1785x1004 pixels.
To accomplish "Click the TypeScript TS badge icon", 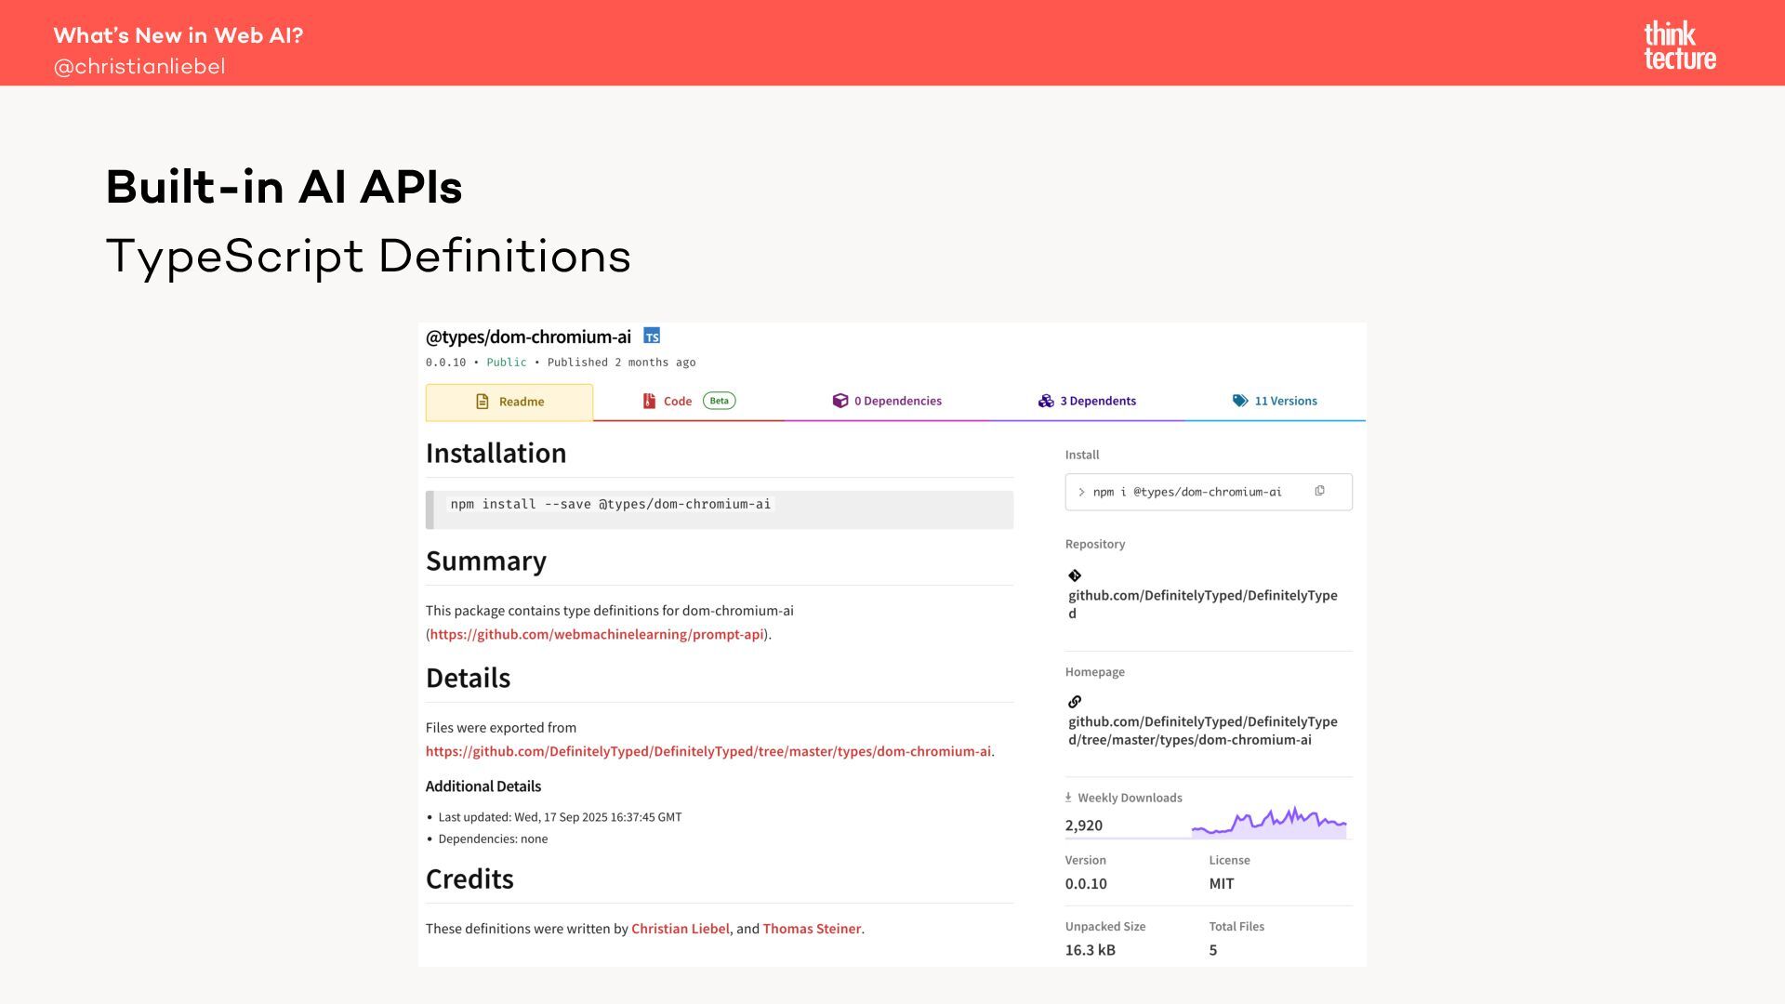I will 652,336.
